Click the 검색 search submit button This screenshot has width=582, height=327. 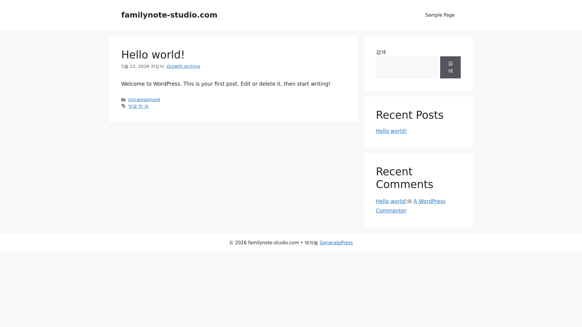click(450, 67)
